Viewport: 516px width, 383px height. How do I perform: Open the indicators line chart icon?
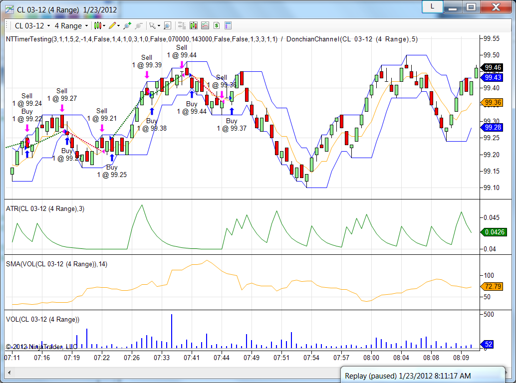[205, 25]
